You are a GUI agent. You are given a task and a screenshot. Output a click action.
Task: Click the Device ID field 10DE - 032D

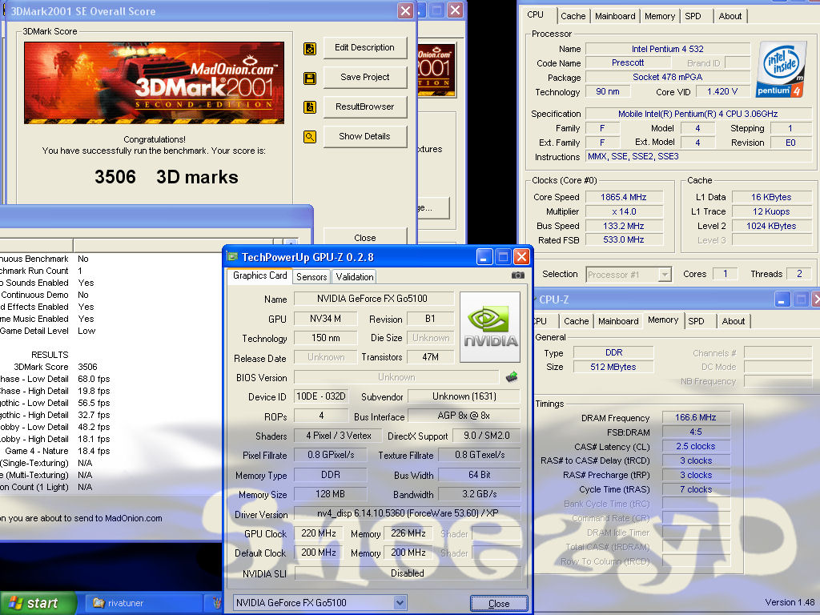(x=321, y=396)
